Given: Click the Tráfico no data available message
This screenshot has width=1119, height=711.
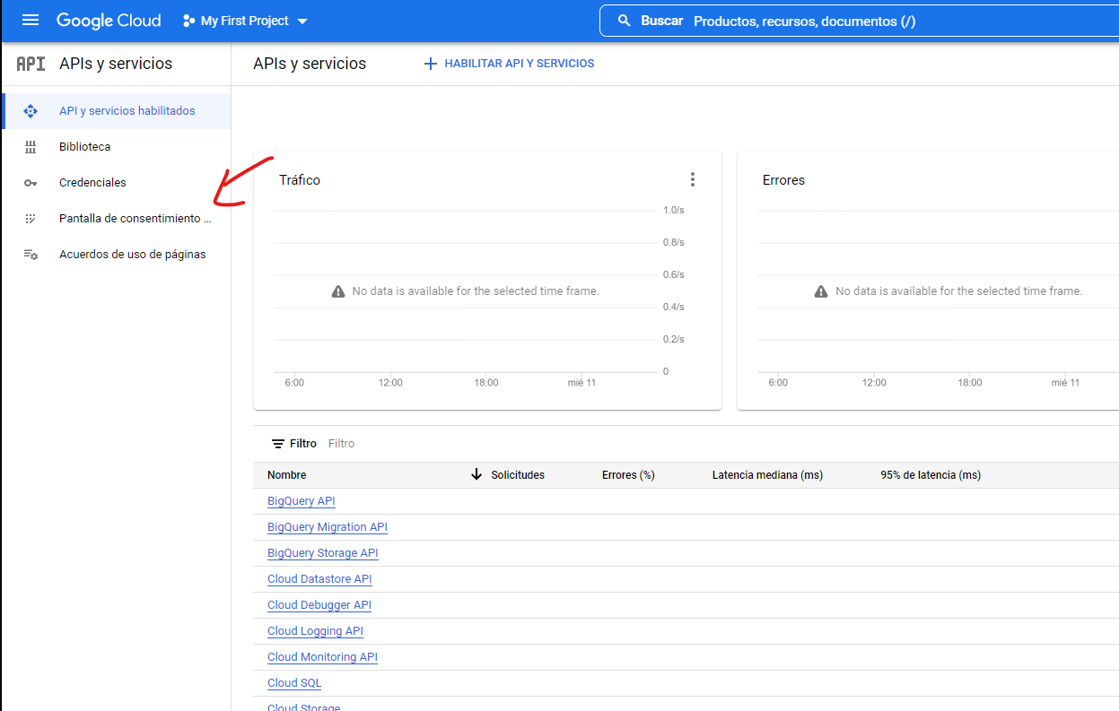Looking at the screenshot, I should pos(476,291).
